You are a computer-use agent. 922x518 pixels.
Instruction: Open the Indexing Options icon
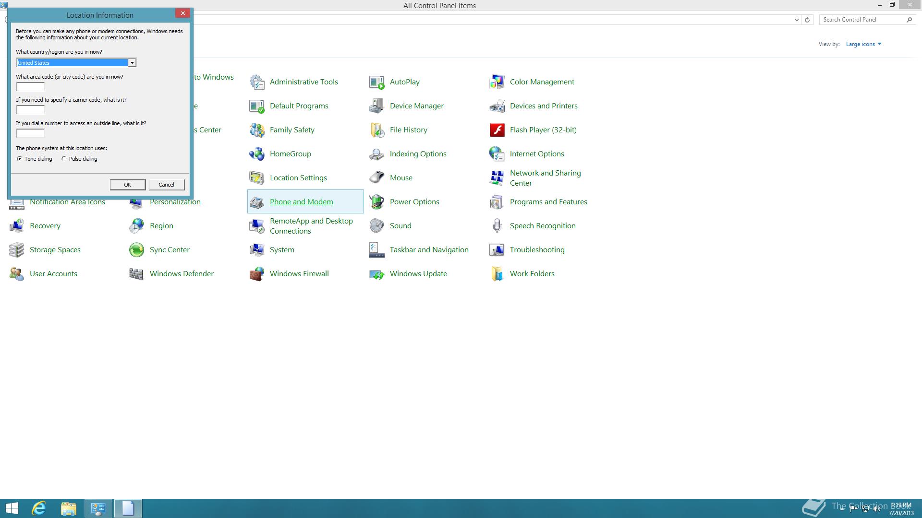(x=377, y=154)
